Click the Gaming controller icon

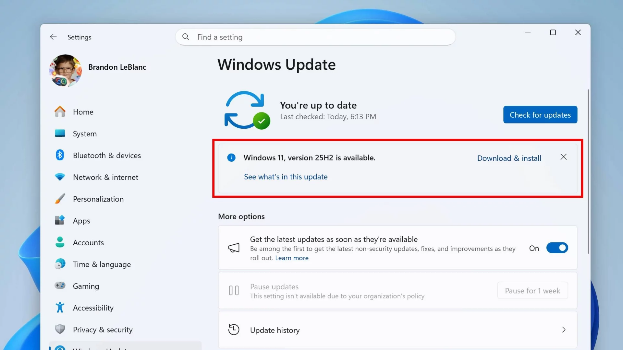[x=60, y=286]
